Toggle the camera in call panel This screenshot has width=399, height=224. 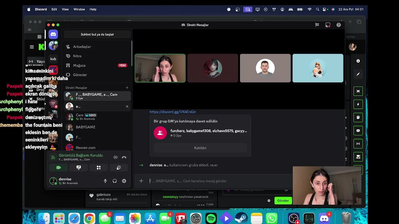pos(59,167)
